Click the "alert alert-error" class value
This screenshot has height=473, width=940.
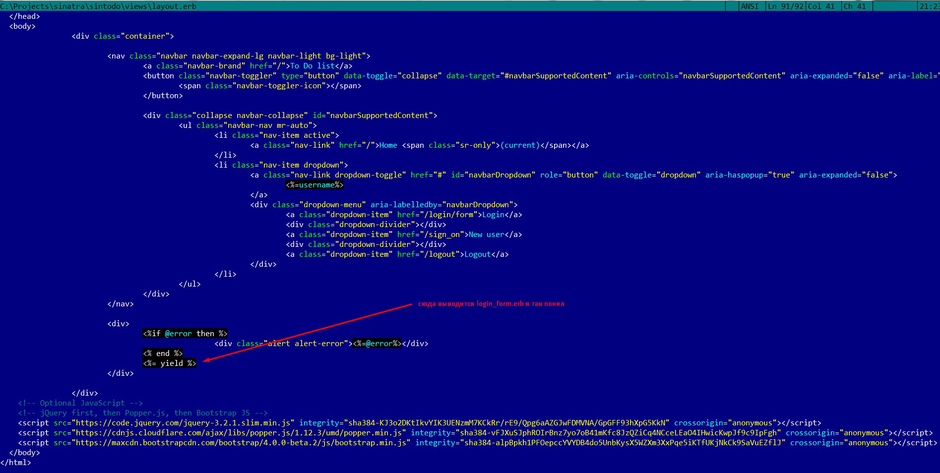pyautogui.click(x=306, y=344)
